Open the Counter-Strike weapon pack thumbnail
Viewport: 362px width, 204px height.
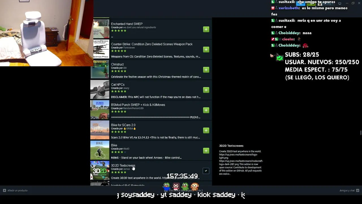tap(101, 49)
